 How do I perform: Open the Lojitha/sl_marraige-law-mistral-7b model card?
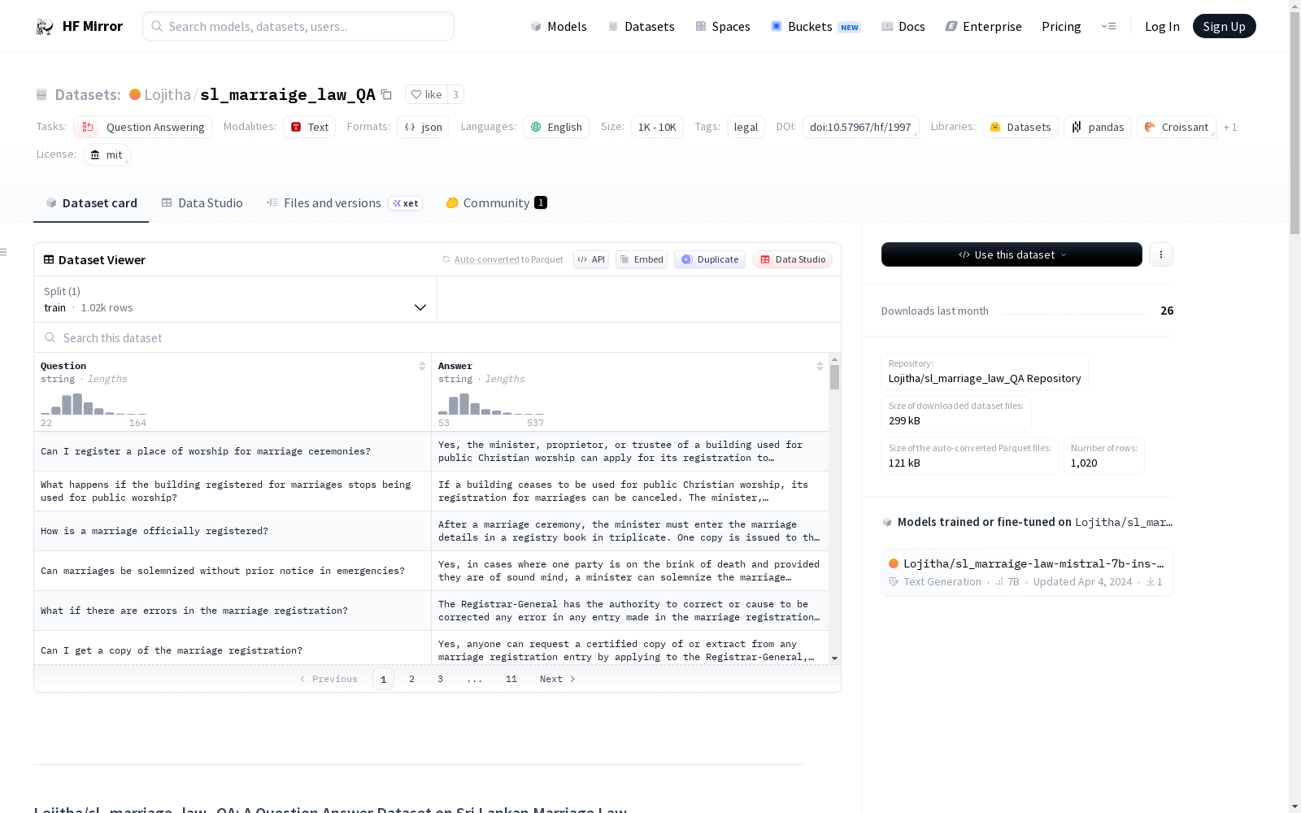(1027, 572)
